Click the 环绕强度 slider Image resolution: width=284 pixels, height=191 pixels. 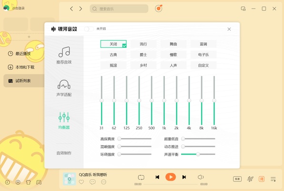click(134, 154)
